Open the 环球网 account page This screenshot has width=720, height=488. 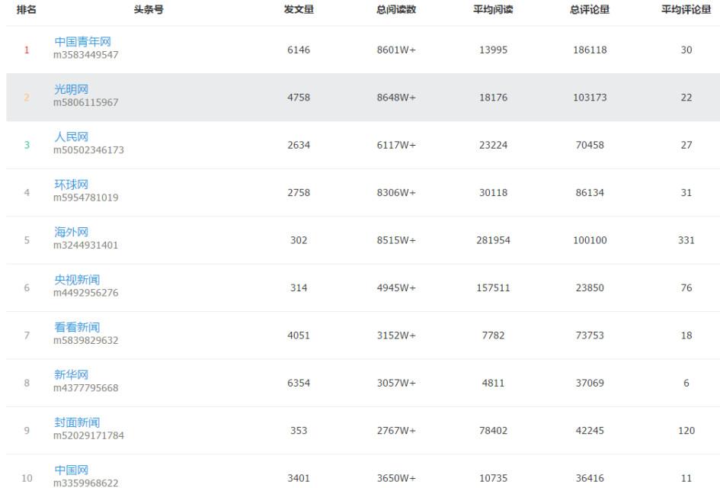tap(71, 185)
